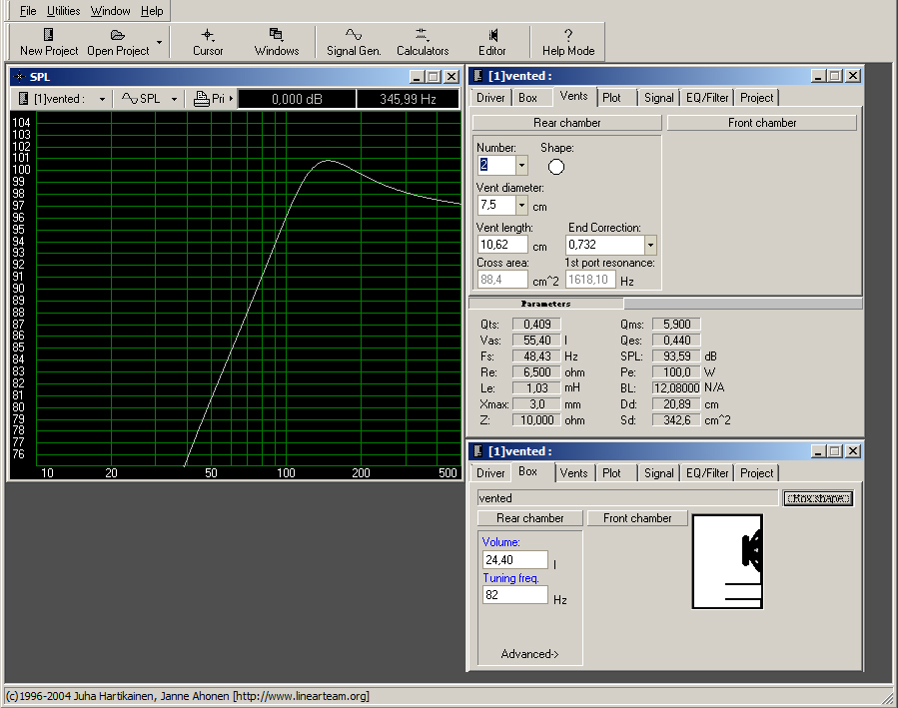Screen dimensions: 898x708
Task: Toggle the Front chamber button in Box panel
Action: (x=637, y=518)
